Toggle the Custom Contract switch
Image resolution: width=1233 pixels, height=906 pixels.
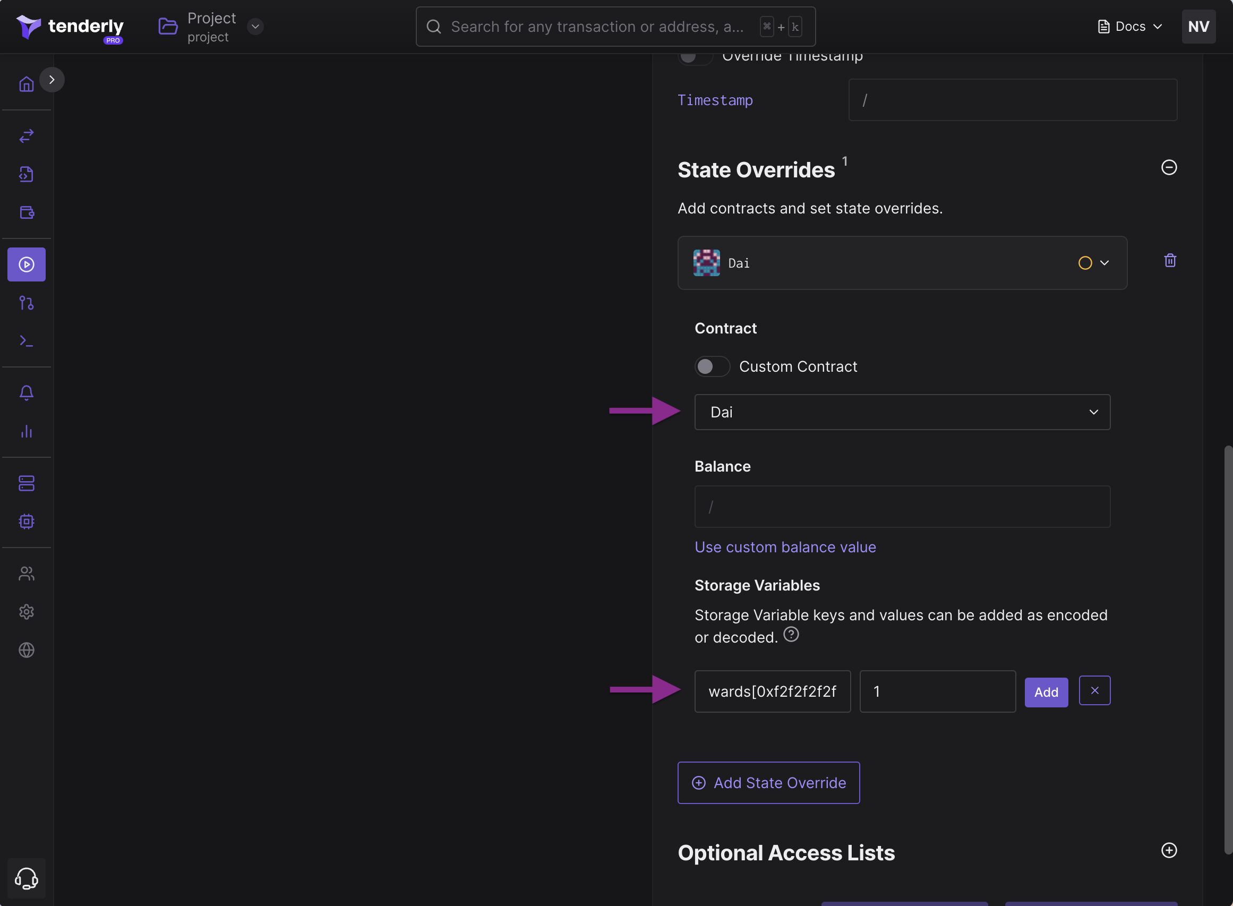[x=712, y=366]
